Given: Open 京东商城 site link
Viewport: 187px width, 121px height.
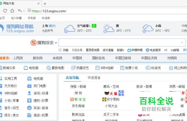Looking at the screenshot, I should point(78,106).
